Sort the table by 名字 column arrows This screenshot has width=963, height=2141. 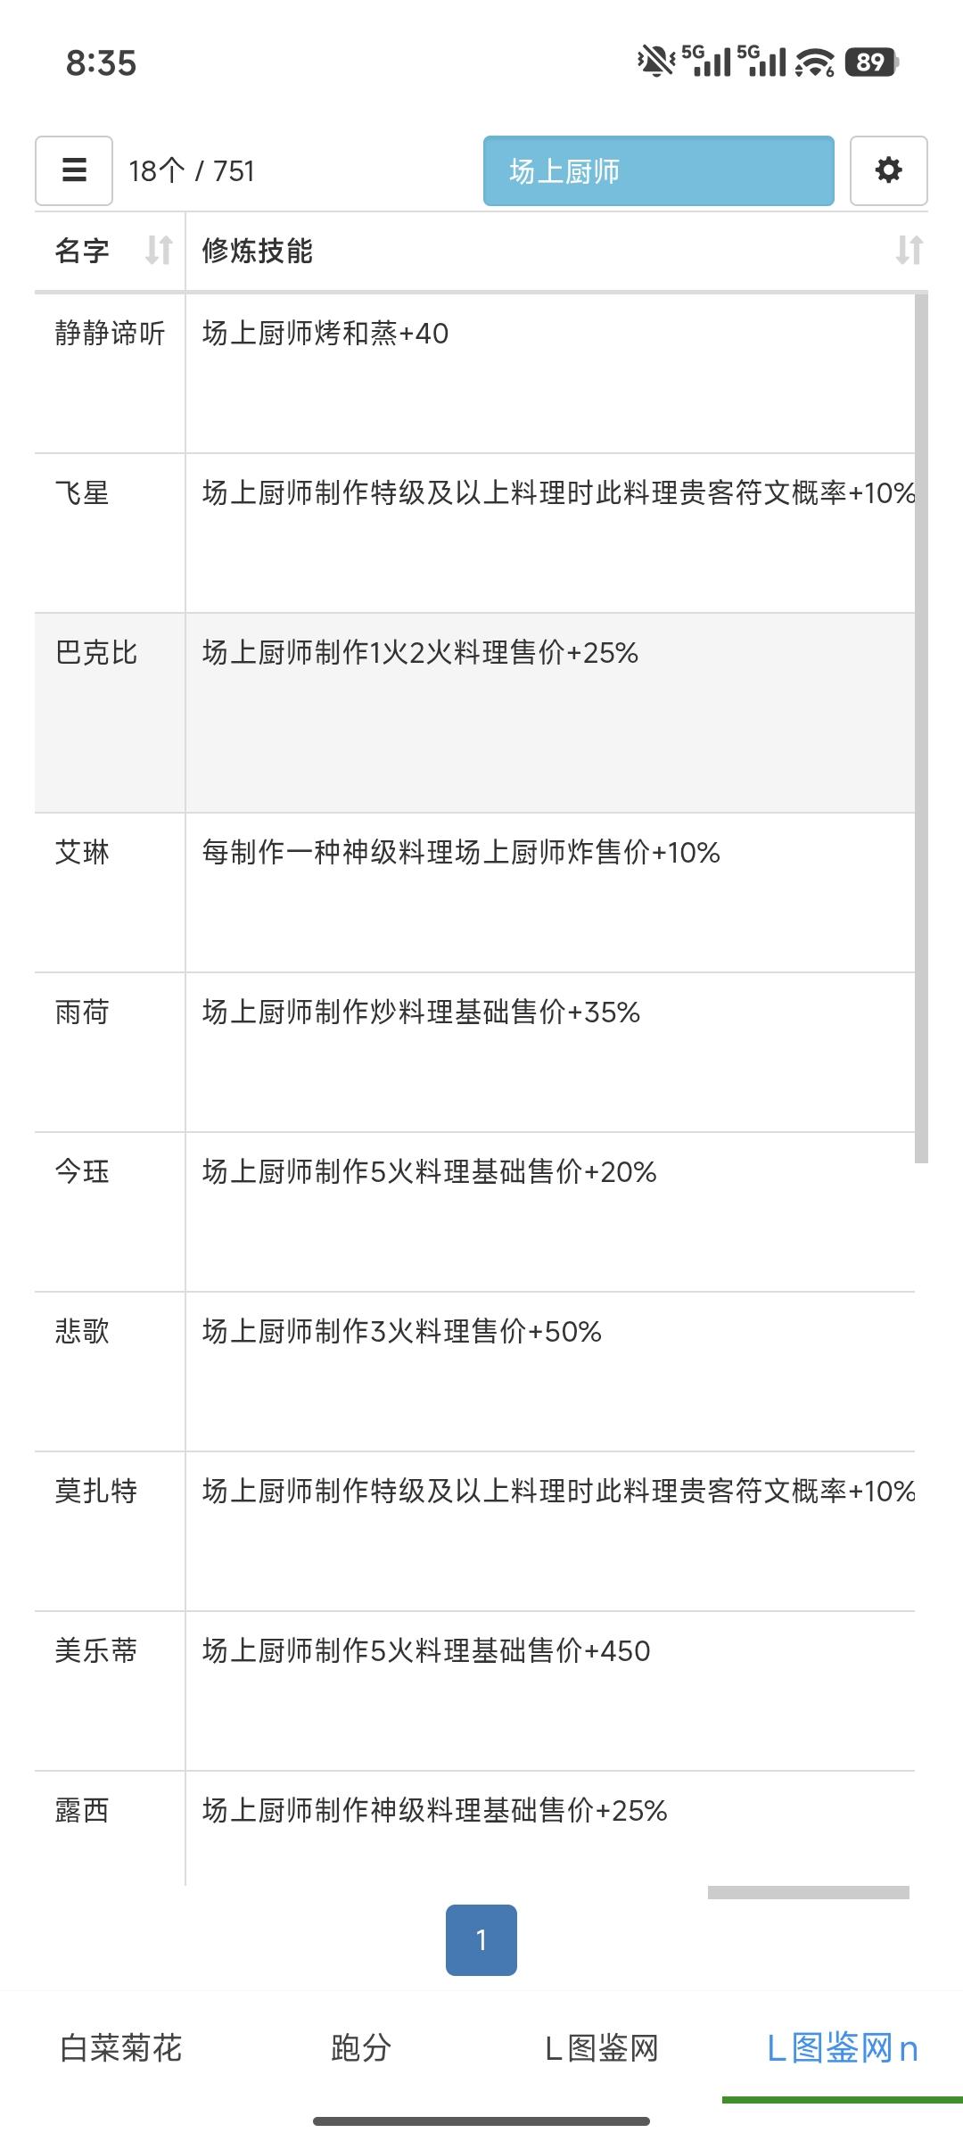click(x=159, y=250)
